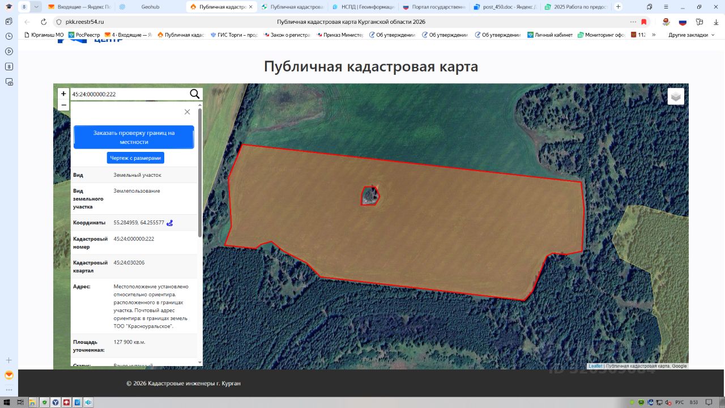Open sidebar tab groups icon
Image resolution: width=725 pixels, height=408 pixels.
pyautogui.click(x=9, y=20)
